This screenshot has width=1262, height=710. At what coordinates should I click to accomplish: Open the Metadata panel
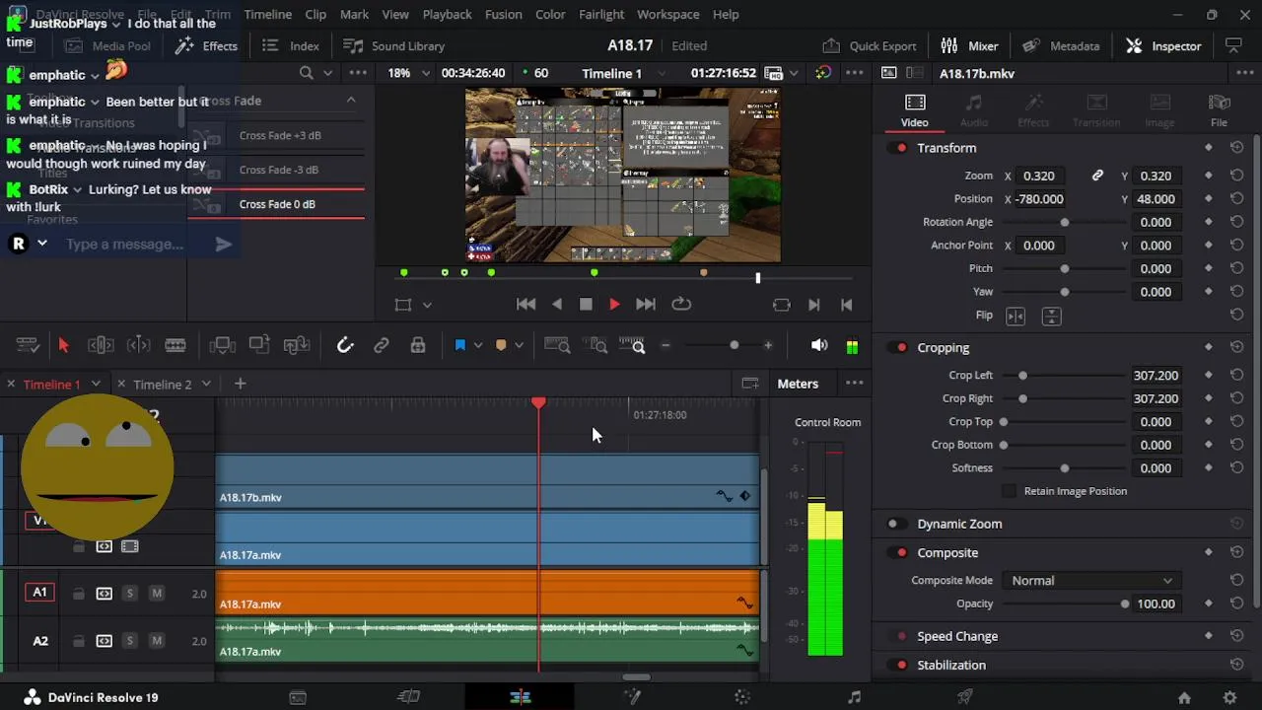(x=1061, y=46)
